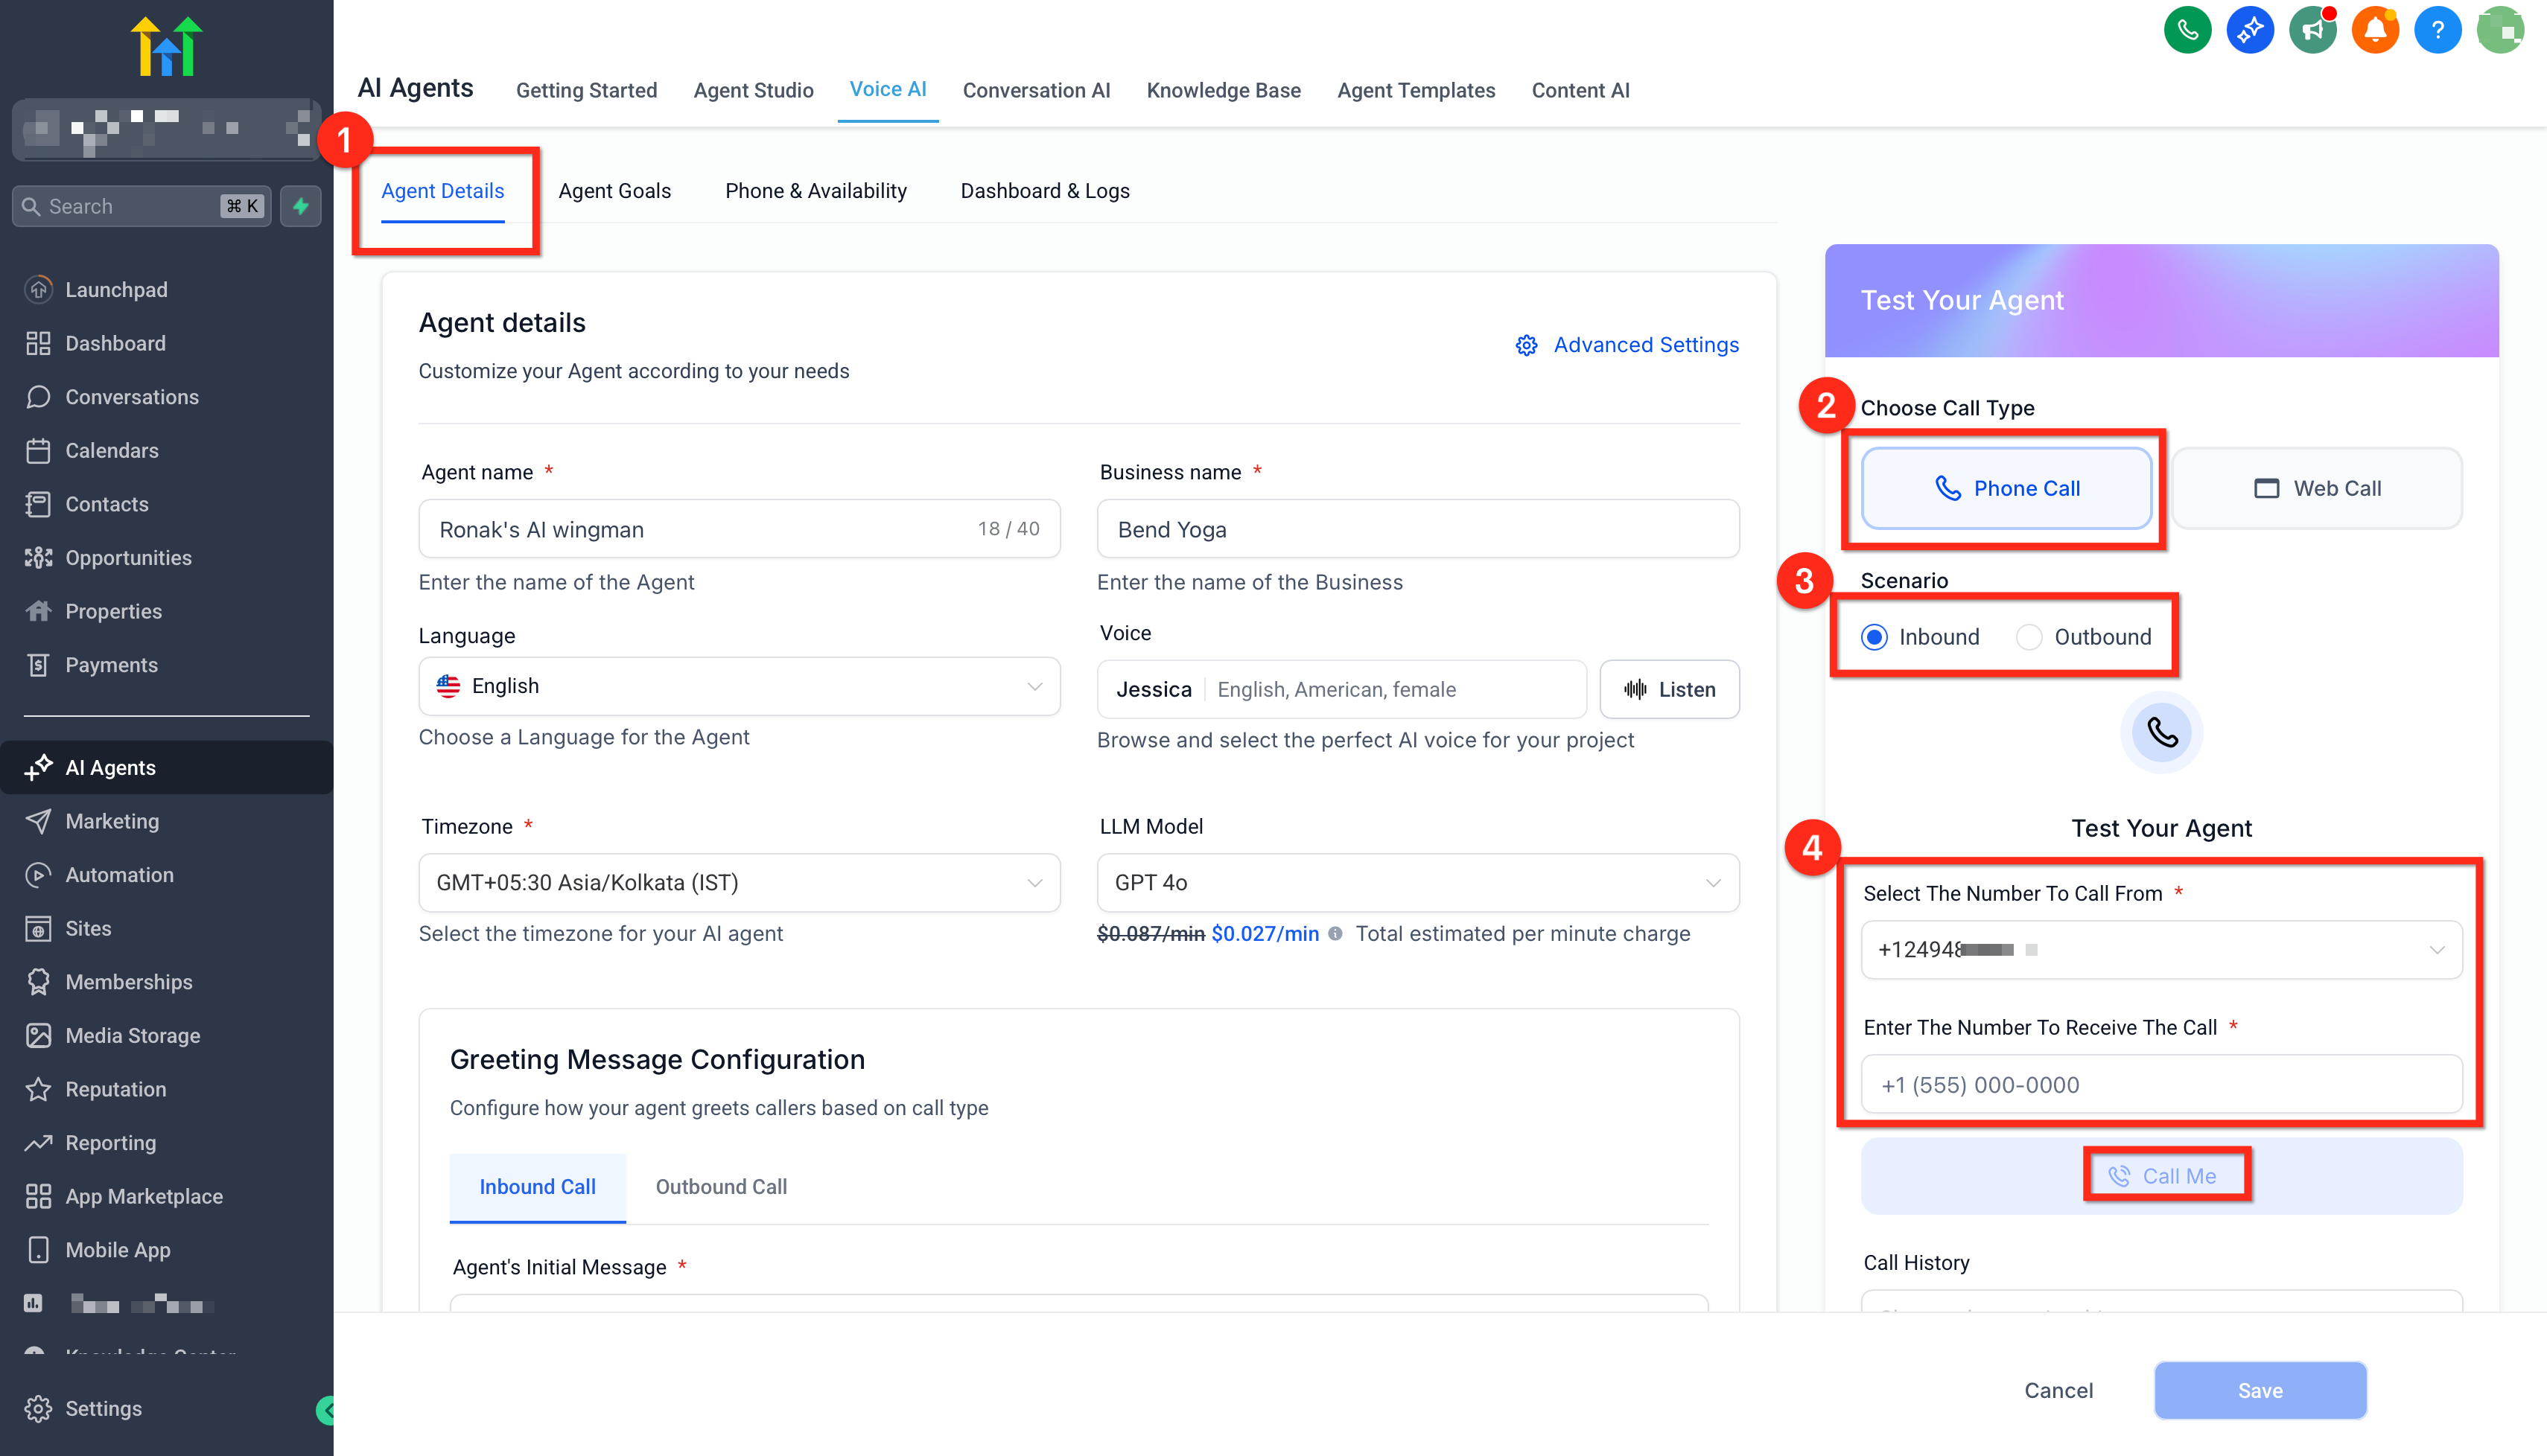Select the Outbound scenario radio button
This screenshot has width=2547, height=1456.
pyautogui.click(x=2029, y=637)
